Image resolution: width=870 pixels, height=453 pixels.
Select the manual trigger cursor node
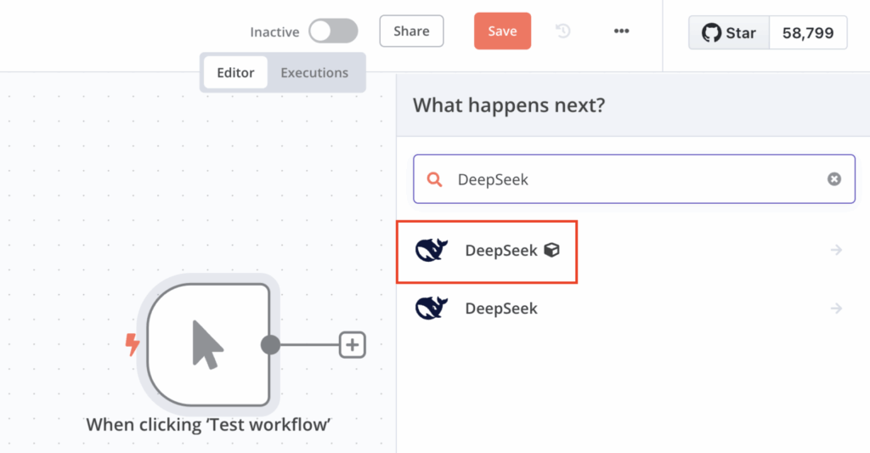(208, 344)
